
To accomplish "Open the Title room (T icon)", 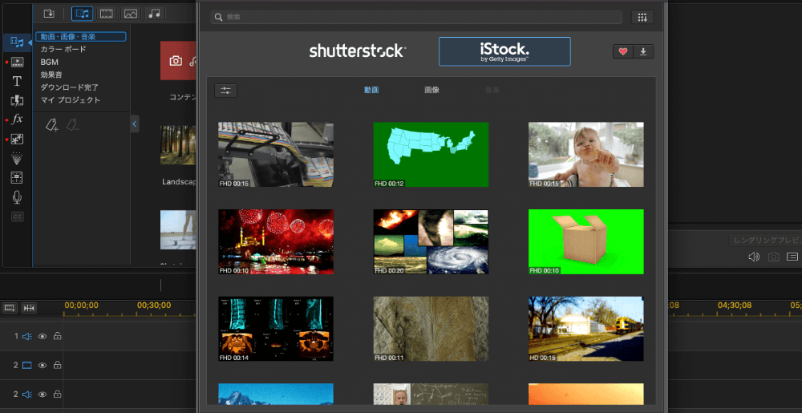I will (x=17, y=81).
